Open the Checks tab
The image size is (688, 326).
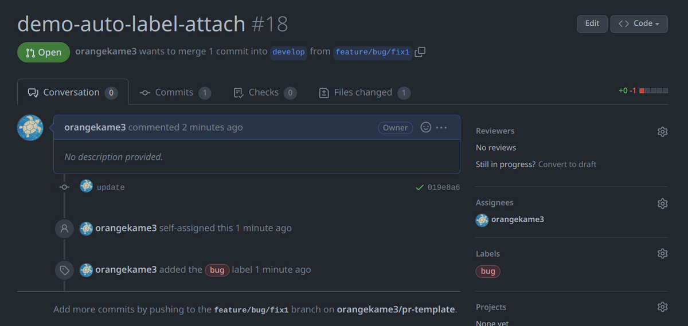coord(265,92)
